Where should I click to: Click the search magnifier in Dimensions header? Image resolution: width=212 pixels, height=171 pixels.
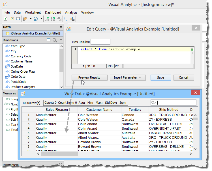[x=55, y=40]
